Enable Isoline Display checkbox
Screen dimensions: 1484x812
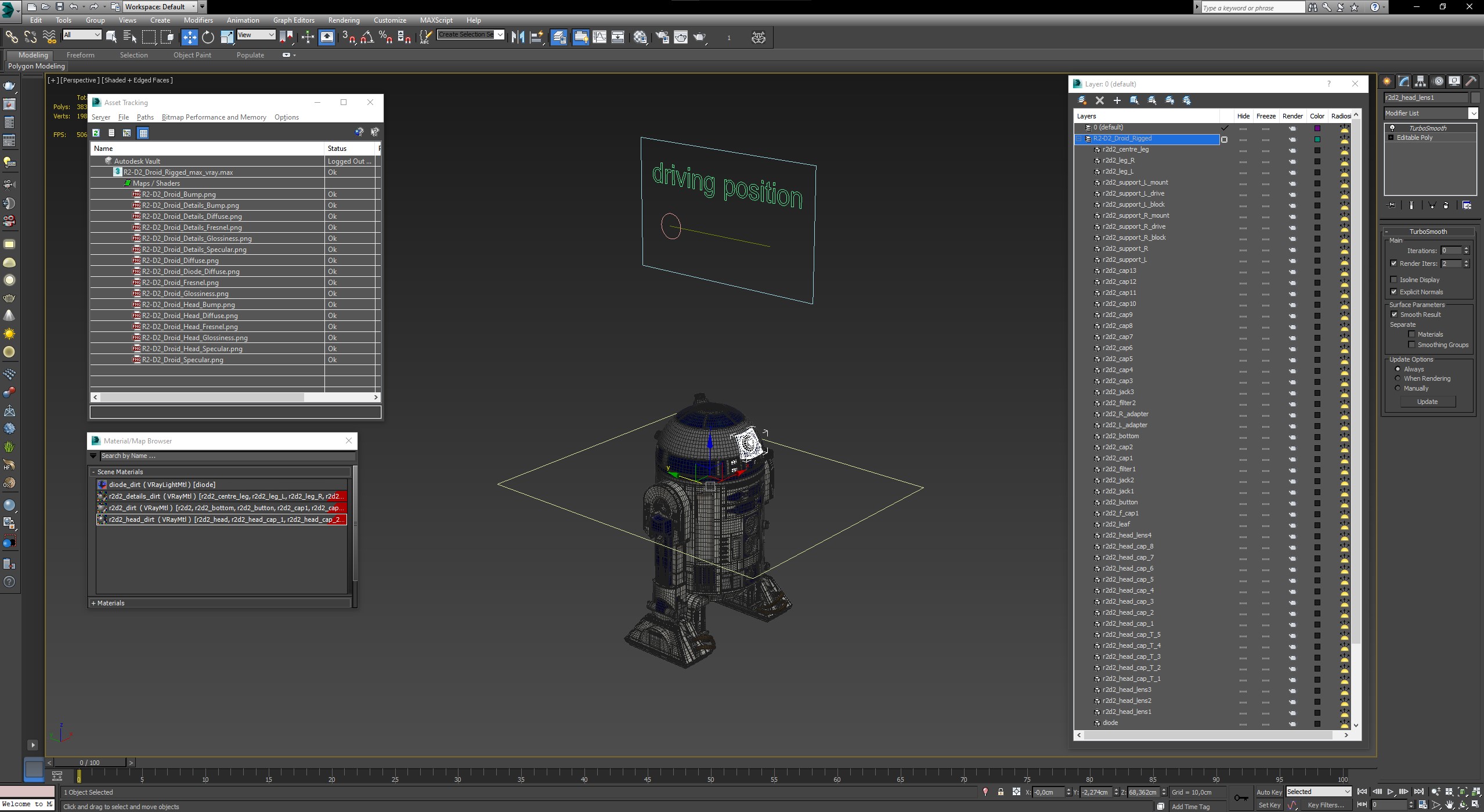coord(1394,280)
